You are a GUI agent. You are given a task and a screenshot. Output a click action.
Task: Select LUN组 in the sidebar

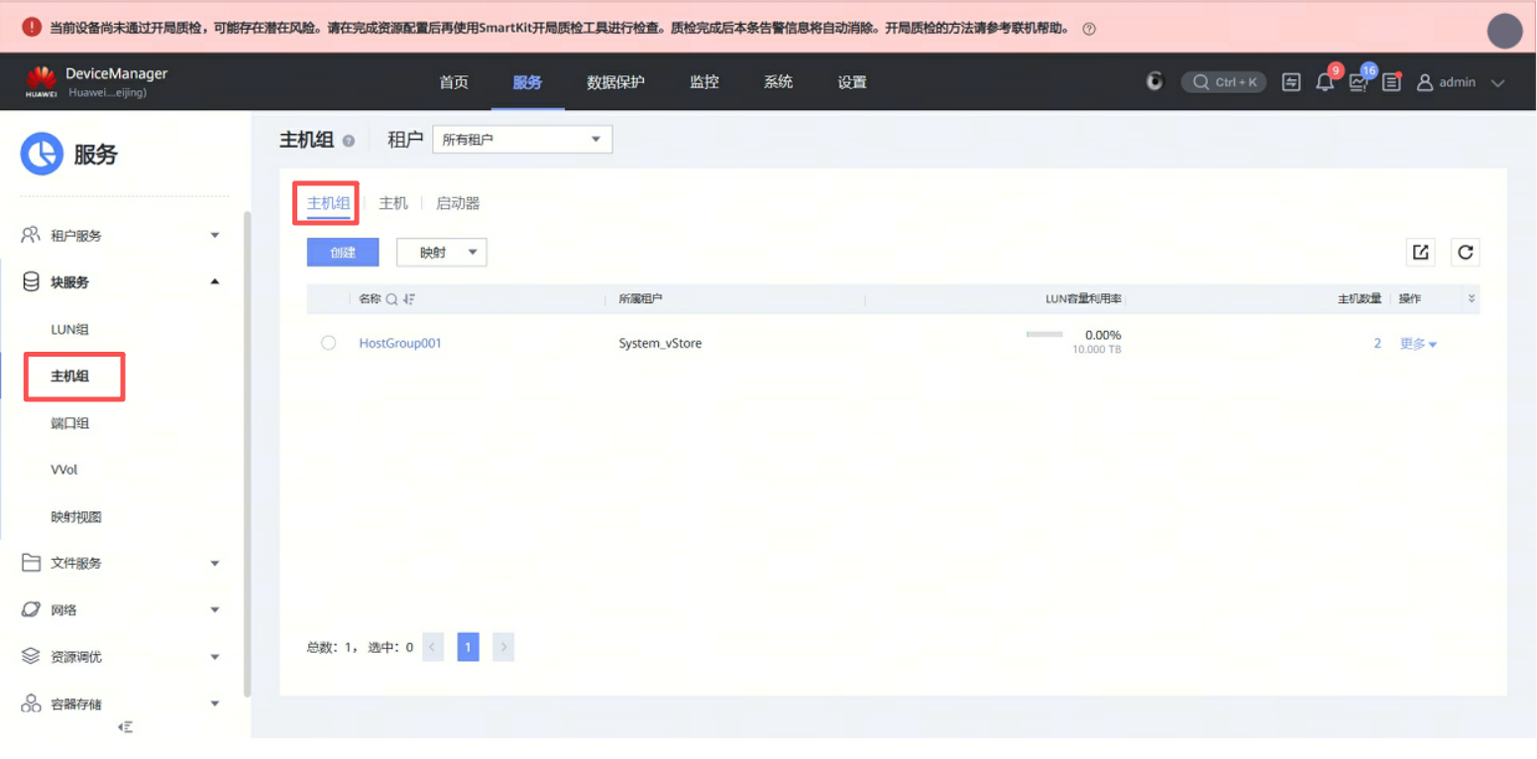click(70, 329)
